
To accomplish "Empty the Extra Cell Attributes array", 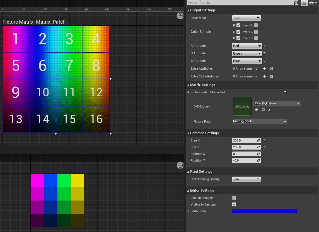I will point(271,76).
